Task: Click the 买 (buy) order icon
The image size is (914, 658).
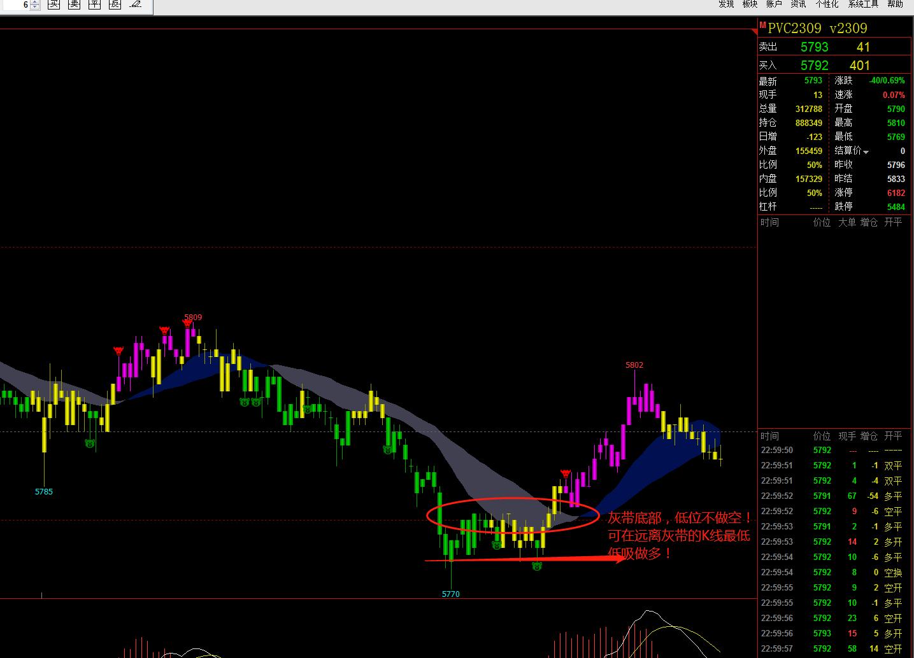Action: coord(55,4)
